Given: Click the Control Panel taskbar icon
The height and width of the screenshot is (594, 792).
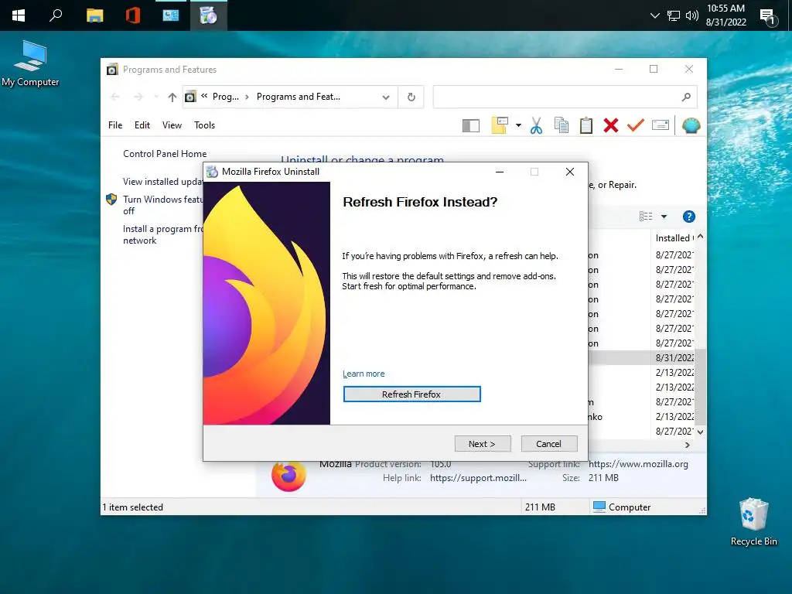Looking at the screenshot, I should click(x=171, y=15).
